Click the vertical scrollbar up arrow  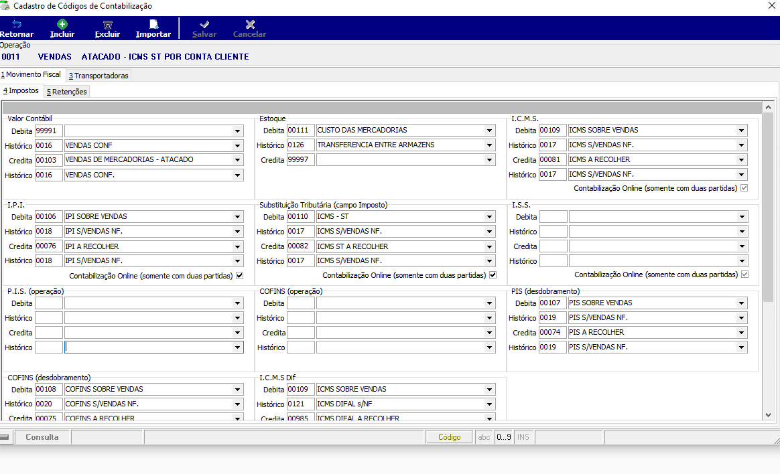768,107
